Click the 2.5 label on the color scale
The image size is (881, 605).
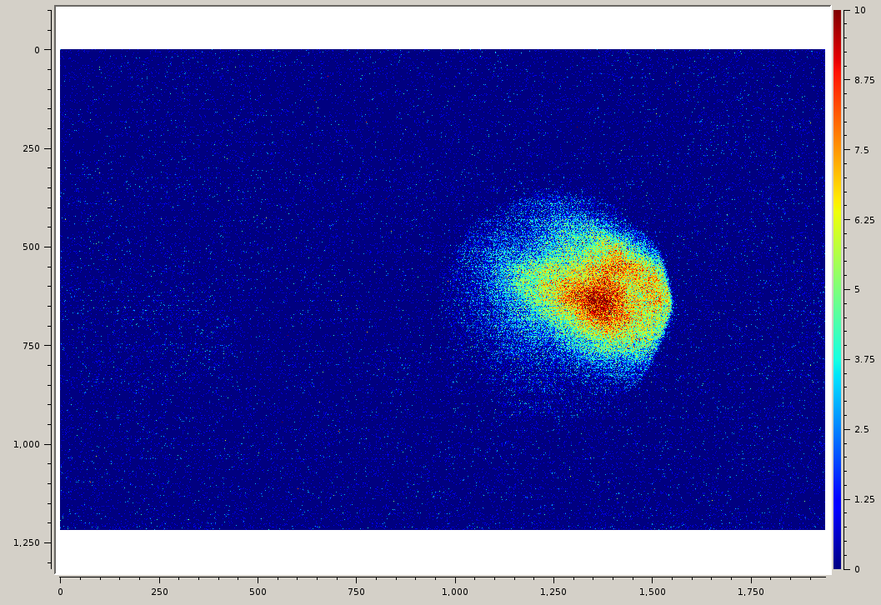point(861,429)
